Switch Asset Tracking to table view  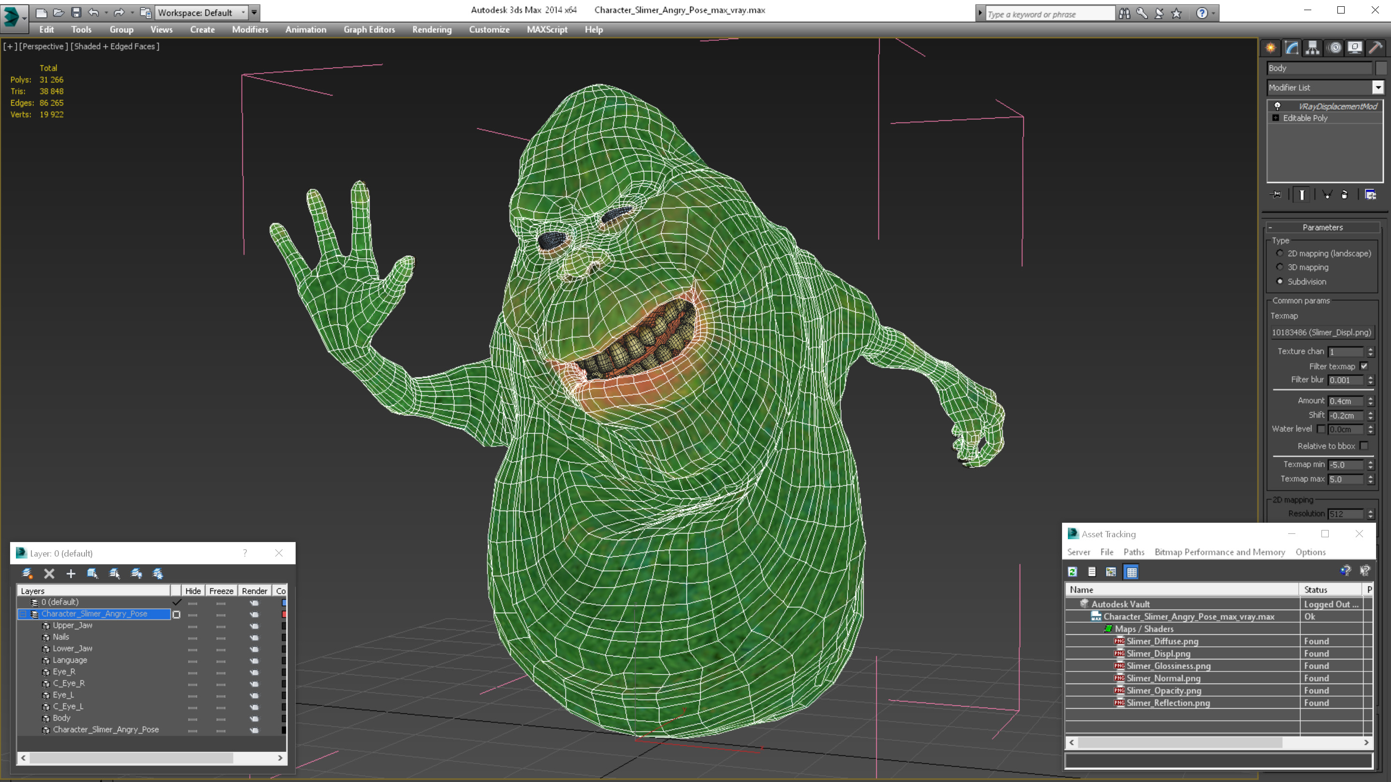pos(1131,572)
